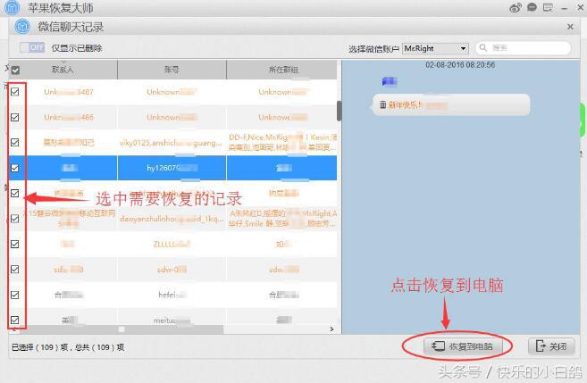Click the 苹果恢复大师 app logo icon
Screen dimensions: 587x383
pos(13,7)
